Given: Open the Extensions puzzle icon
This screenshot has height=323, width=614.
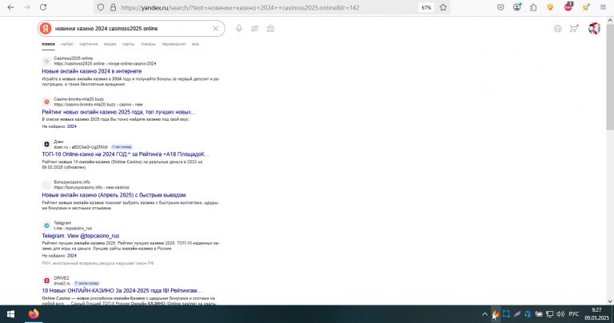Looking at the screenshot, I should pos(533,7).
